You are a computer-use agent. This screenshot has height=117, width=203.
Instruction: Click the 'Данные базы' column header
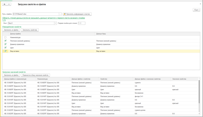pos(101,34)
